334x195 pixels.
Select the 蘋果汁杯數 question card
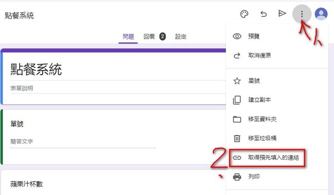coord(114,183)
